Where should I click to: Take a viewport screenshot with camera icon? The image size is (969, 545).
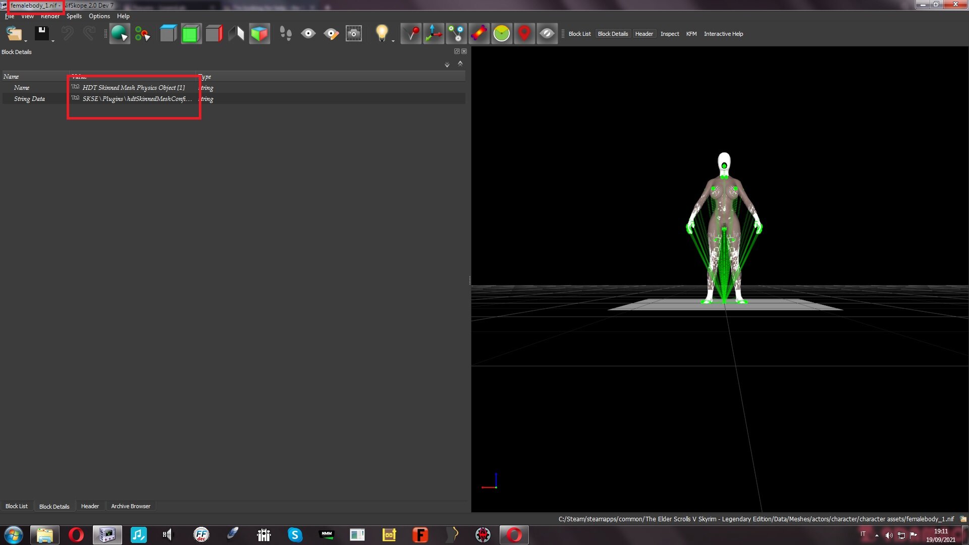coord(354,34)
